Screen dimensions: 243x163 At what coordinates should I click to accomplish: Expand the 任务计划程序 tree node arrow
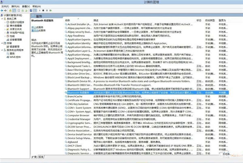5,22
